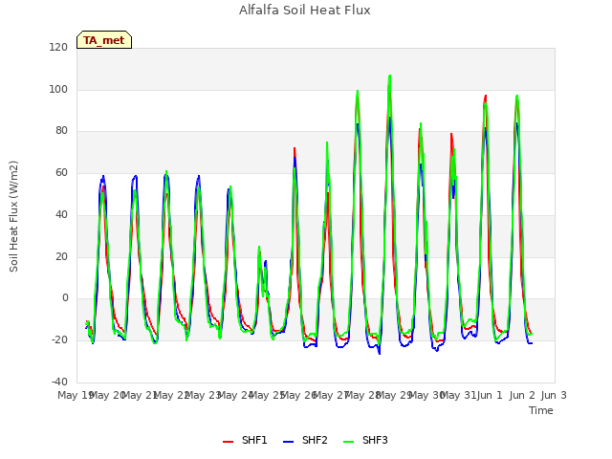
Task: Click y-axis tick value 120
Action: pos(58,47)
